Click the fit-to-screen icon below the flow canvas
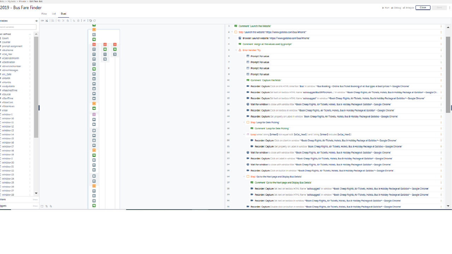Viewport: 452px width, 254px height. click(x=42, y=206)
